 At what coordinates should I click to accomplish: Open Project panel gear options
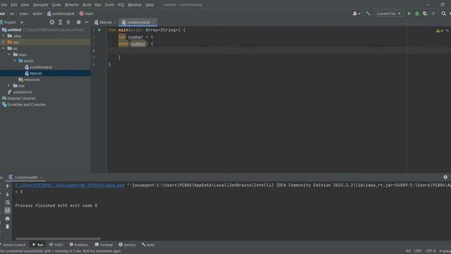pyautogui.click(x=78, y=22)
